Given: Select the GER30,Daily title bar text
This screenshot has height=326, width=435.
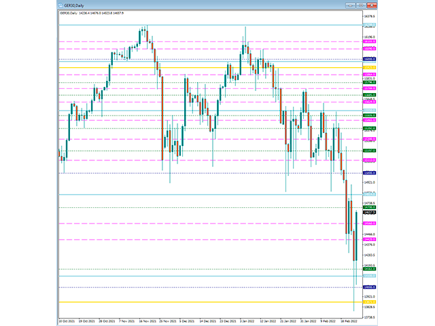Looking at the screenshot, I should tap(74, 5).
